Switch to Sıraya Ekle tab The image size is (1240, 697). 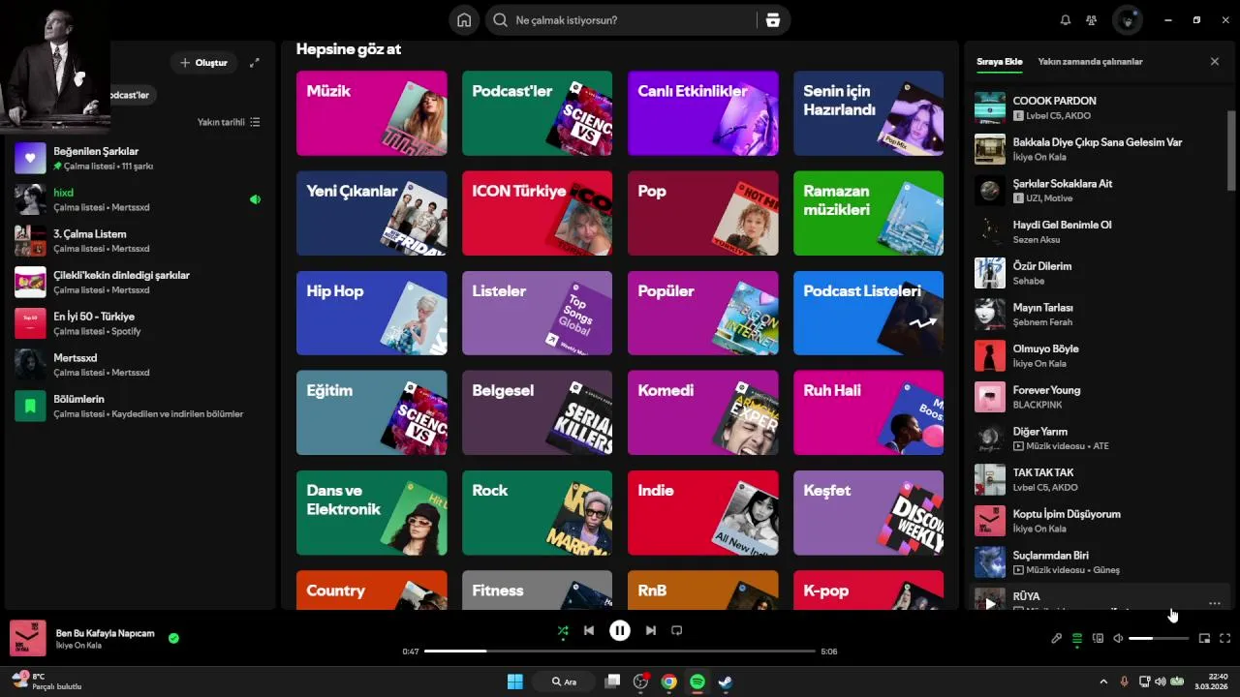coord(1000,61)
